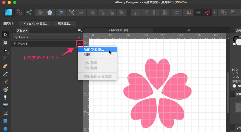Choose 名前の変更... from the context menu
The height and width of the screenshot is (132, 241).
94,50
